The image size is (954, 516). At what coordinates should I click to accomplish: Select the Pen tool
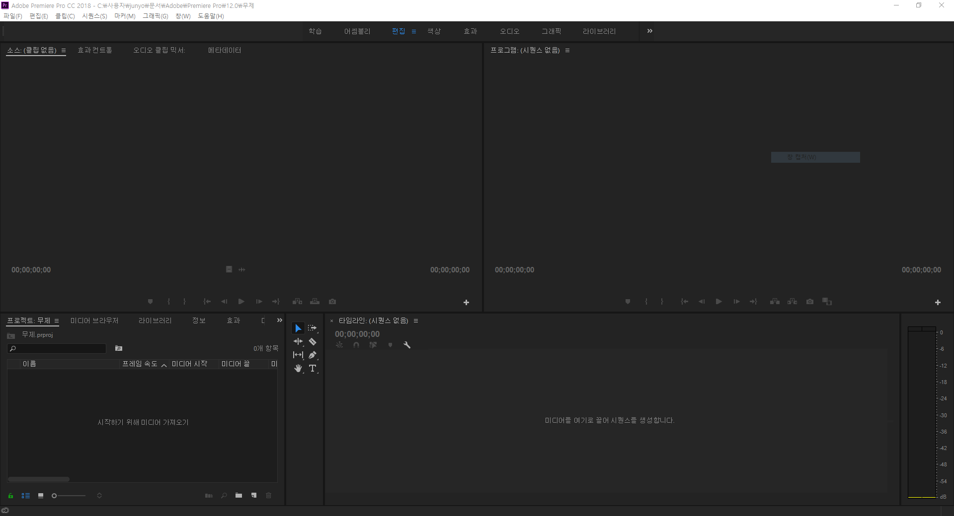[x=313, y=355]
